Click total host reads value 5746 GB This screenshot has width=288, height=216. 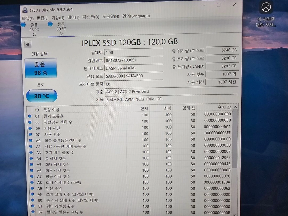[222, 50]
